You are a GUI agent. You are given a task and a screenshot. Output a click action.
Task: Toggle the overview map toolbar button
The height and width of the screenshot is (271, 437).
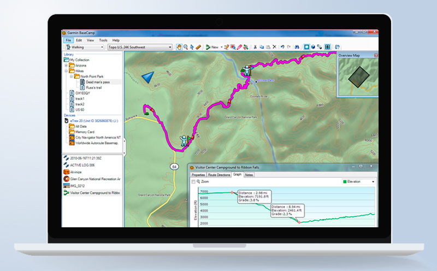tap(327, 47)
